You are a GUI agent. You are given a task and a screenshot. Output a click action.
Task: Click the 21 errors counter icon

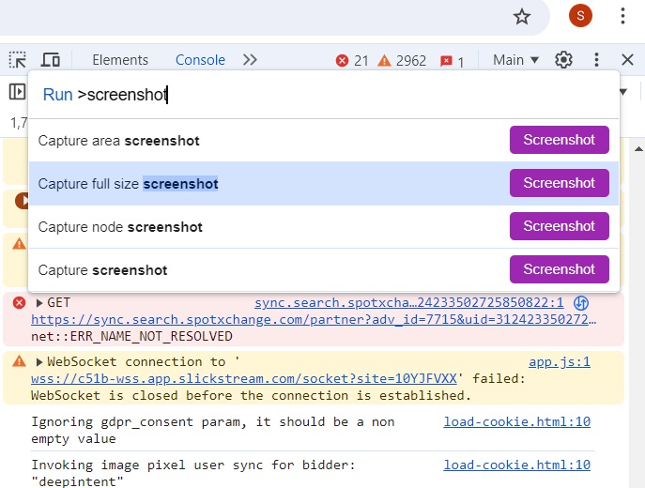342,61
